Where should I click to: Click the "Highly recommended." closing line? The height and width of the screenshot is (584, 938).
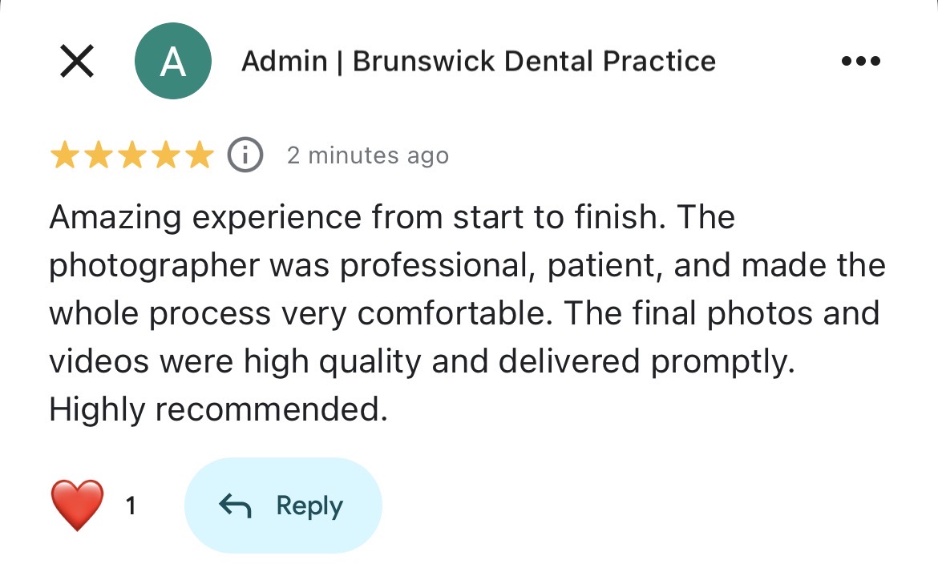point(218,410)
